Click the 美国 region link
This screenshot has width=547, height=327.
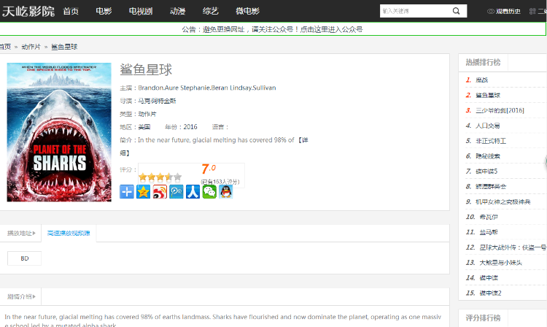(144, 127)
